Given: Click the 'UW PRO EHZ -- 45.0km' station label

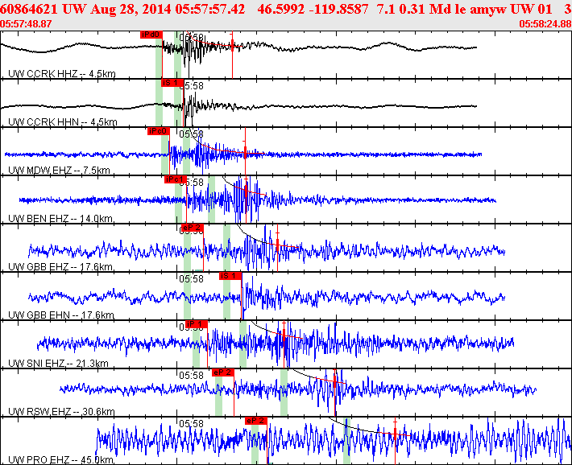Looking at the screenshot, I should pyautogui.click(x=60, y=460).
